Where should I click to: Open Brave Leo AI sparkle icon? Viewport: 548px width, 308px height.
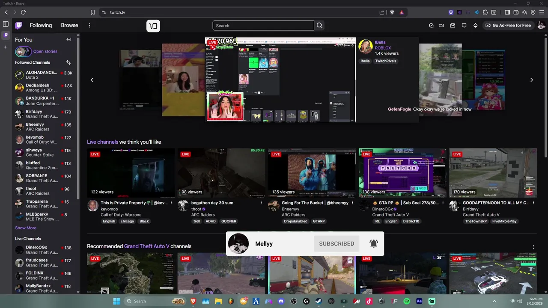pos(524,12)
